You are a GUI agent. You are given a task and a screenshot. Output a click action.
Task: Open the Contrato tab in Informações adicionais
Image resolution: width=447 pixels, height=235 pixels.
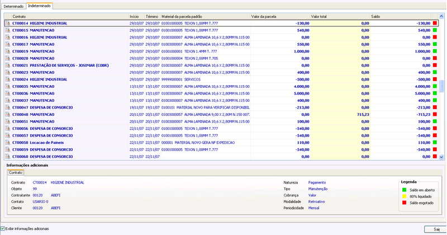pos(16,173)
